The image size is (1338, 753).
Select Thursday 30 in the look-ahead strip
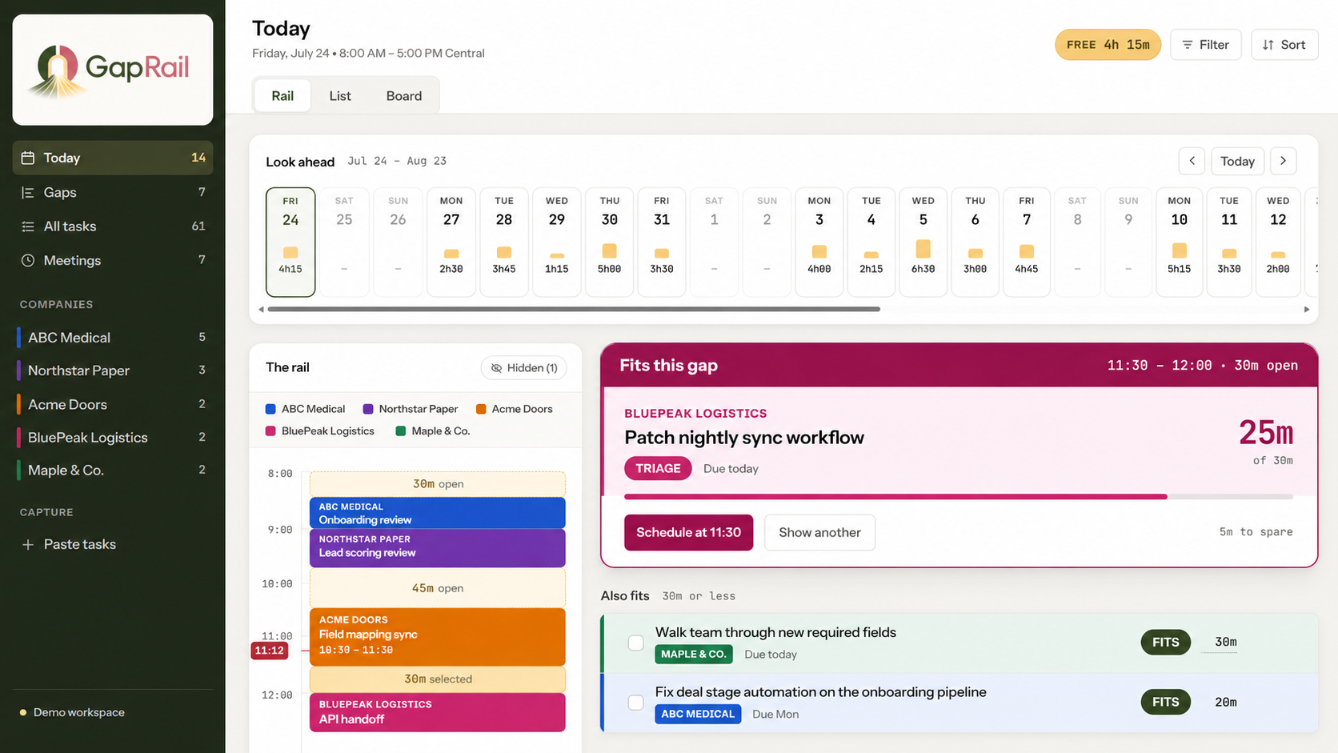coord(609,242)
